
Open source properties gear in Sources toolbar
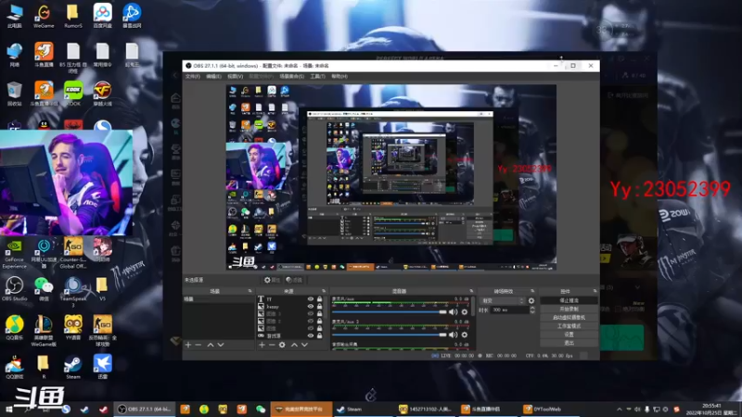tap(282, 345)
